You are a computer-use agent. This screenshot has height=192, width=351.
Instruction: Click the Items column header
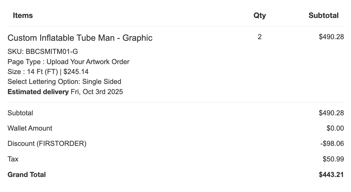(x=23, y=16)
